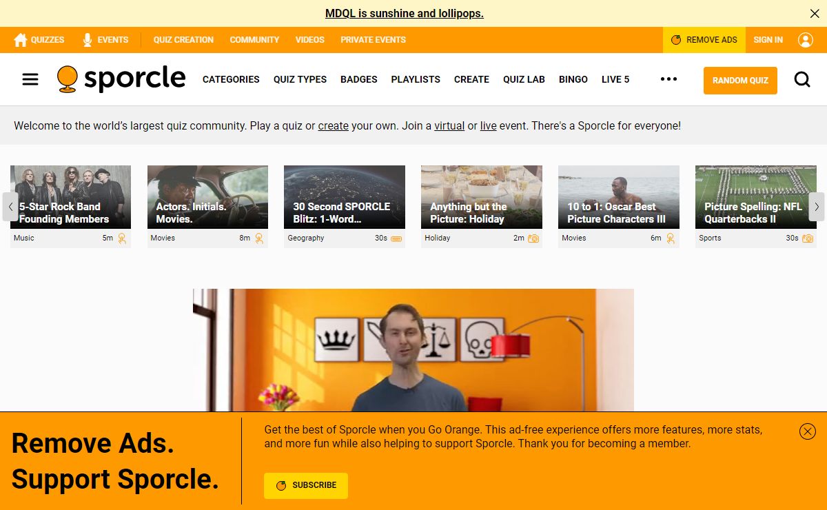
Task: Open Picture Spelling: NFL Quarterbacks II quiz
Action: coord(756,197)
